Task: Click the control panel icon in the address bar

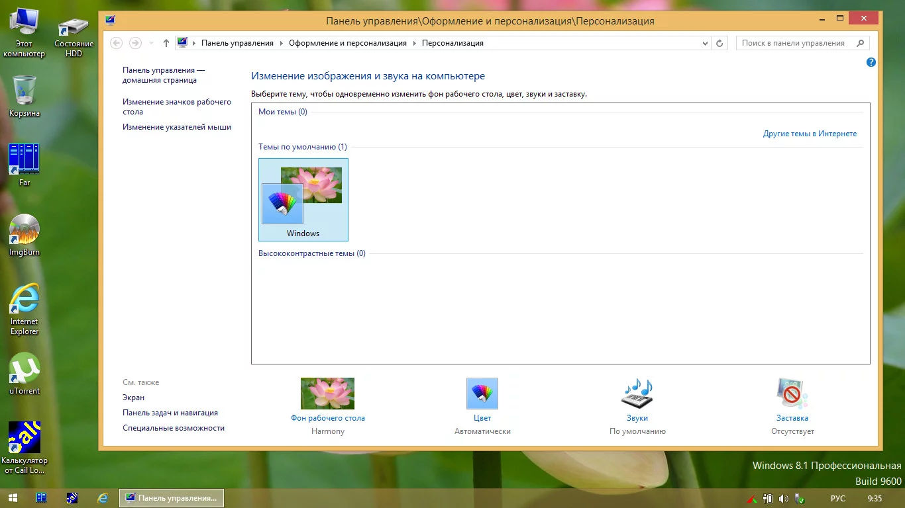Action: pyautogui.click(x=183, y=43)
